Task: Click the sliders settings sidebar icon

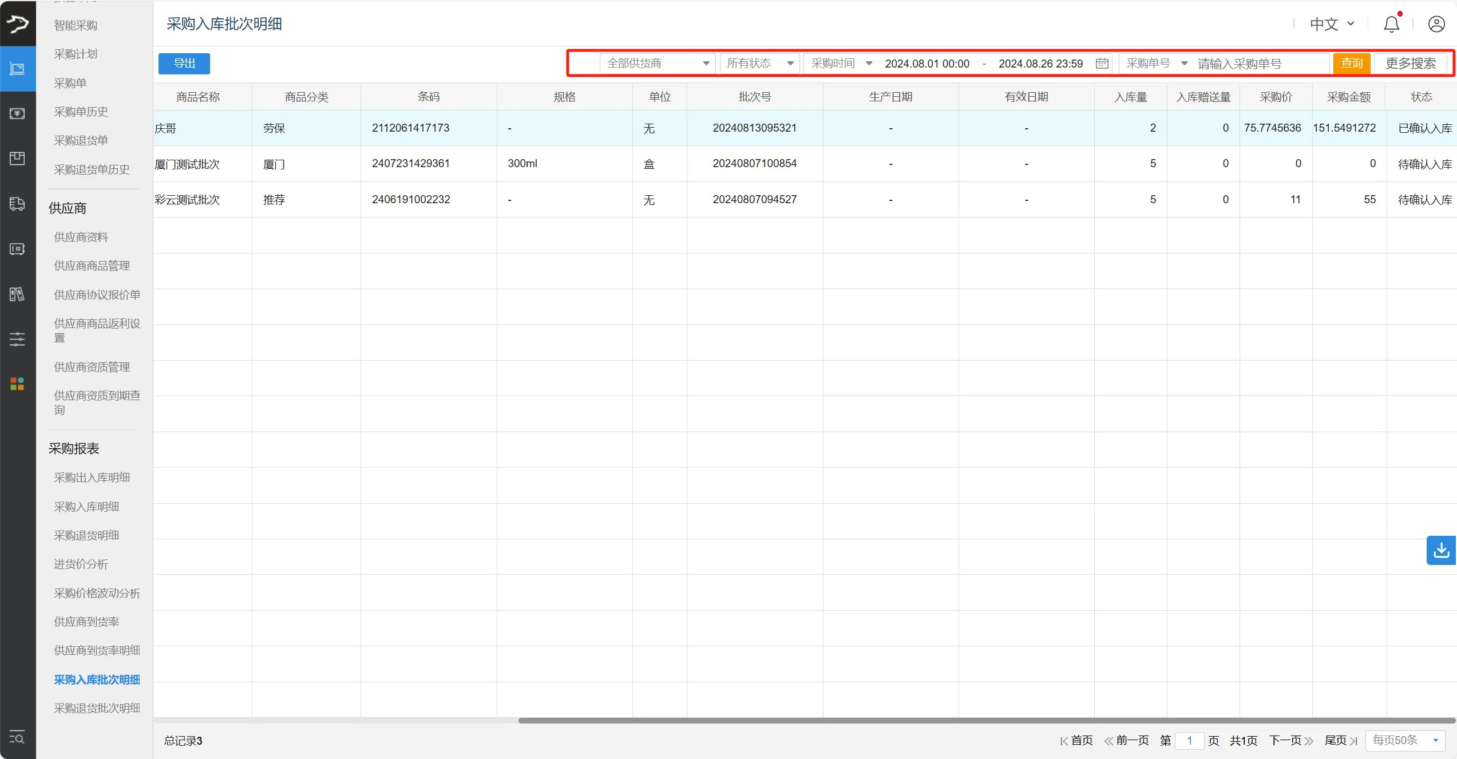Action: tap(17, 339)
